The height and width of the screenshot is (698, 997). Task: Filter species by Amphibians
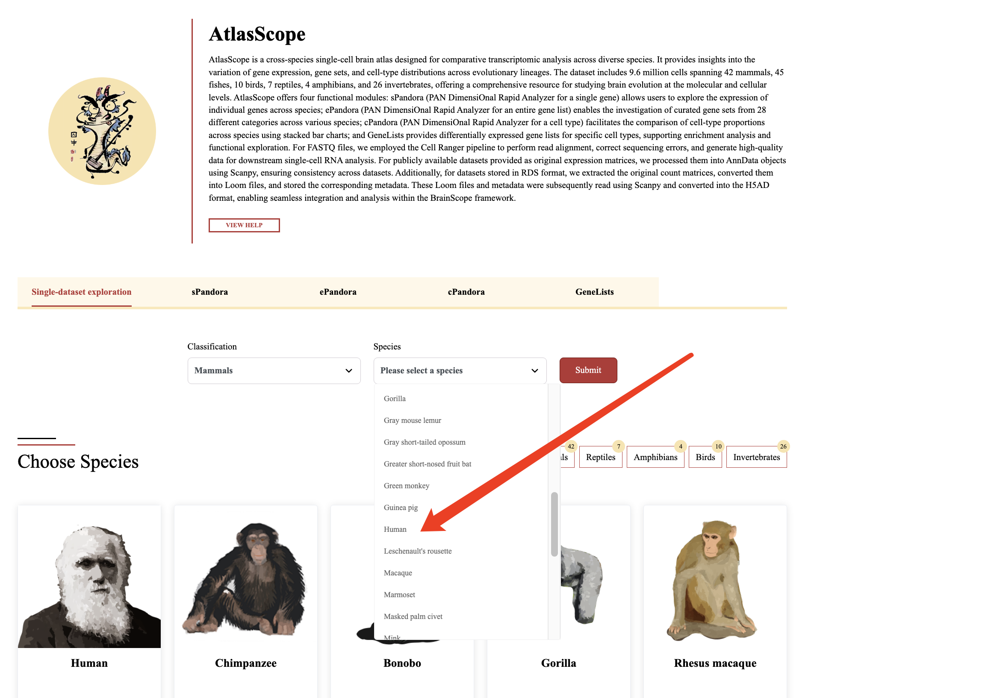(655, 457)
